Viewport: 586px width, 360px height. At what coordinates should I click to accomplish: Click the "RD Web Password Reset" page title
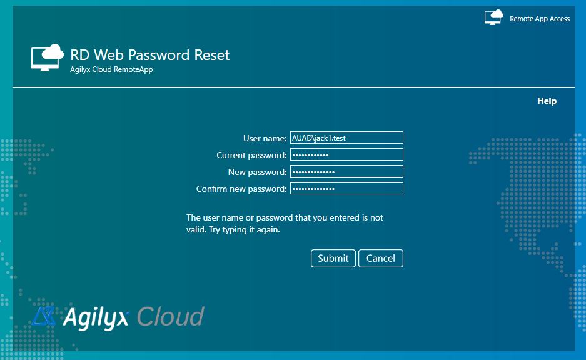click(x=150, y=55)
